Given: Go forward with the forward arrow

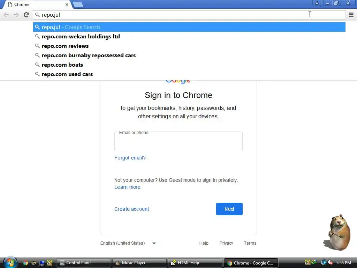Looking at the screenshot, I should pyautogui.click(x=16, y=15).
